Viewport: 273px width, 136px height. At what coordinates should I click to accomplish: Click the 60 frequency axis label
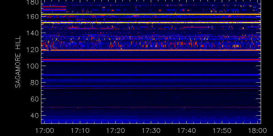(x=35, y=99)
